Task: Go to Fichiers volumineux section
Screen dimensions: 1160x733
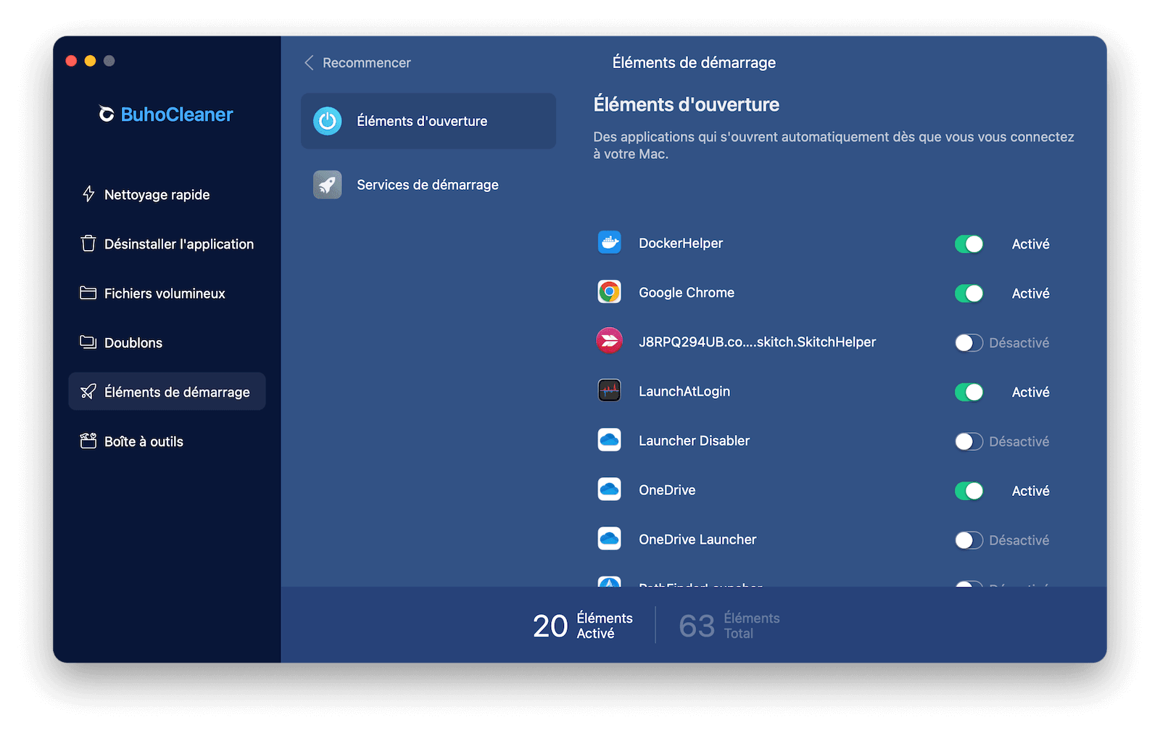Action: pos(167,293)
